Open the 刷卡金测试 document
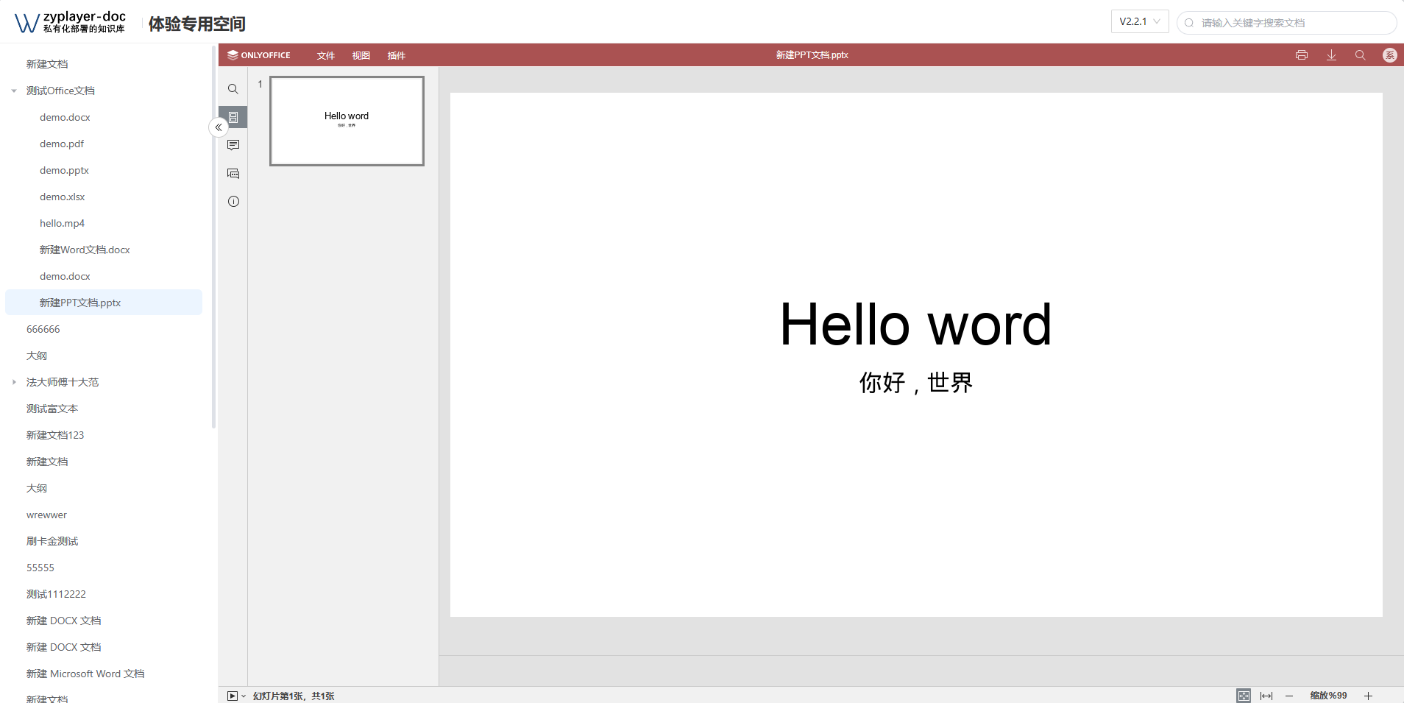 coord(52,541)
